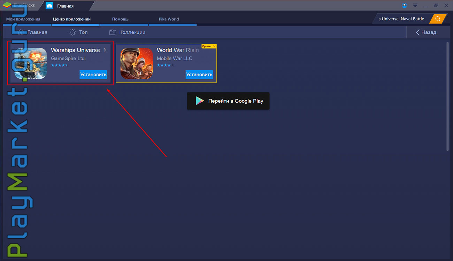Viewport: 453px width, 261px height.
Task: Click the Google Play logo icon
Action: coord(200,101)
